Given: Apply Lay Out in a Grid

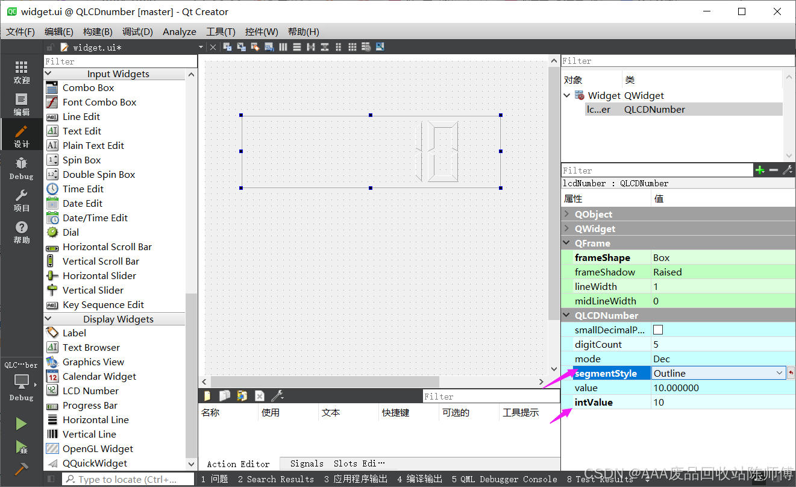Looking at the screenshot, I should click(353, 47).
